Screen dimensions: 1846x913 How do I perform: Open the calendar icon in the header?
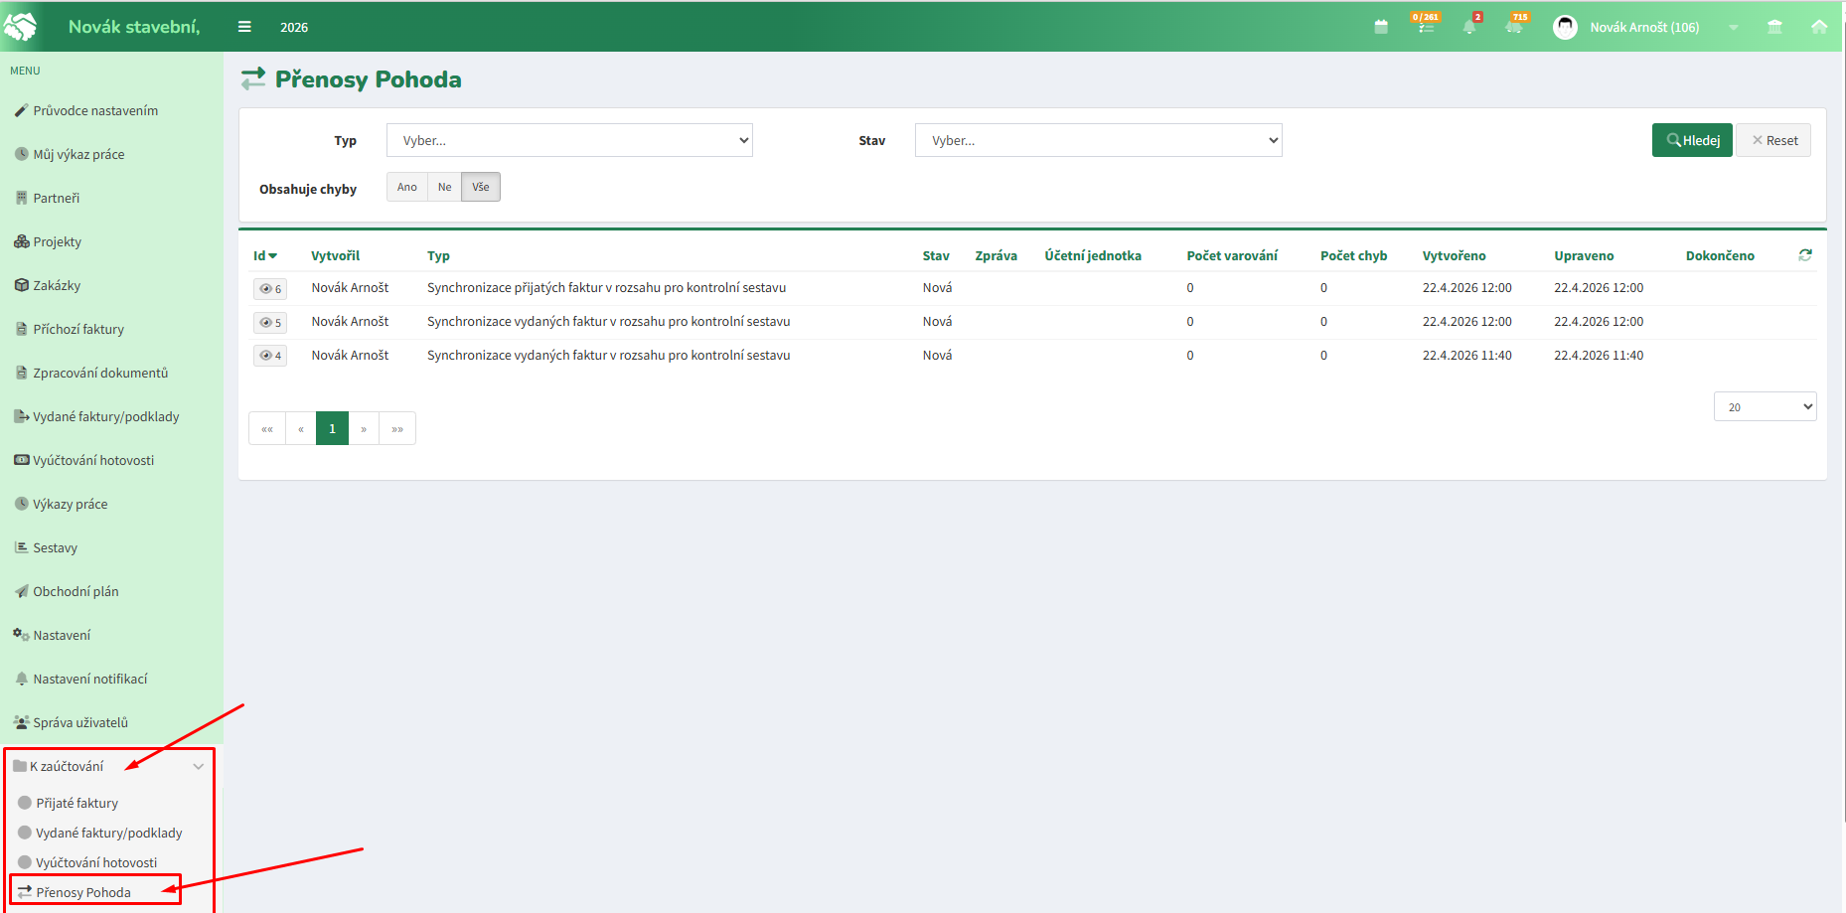1381,27
